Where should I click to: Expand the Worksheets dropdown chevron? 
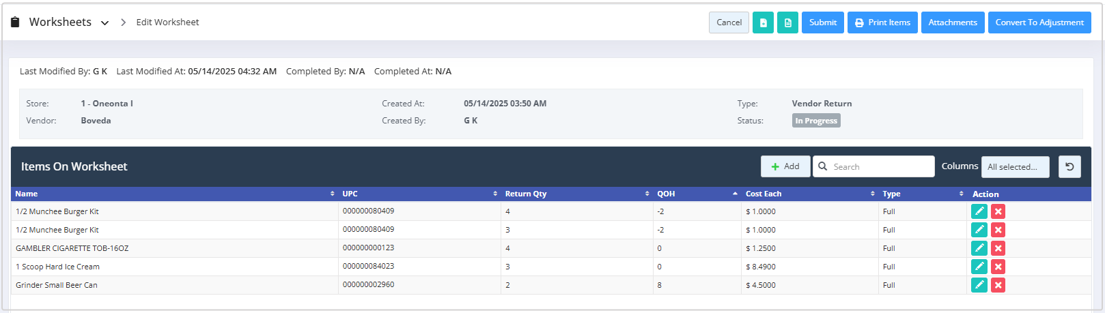[104, 23]
